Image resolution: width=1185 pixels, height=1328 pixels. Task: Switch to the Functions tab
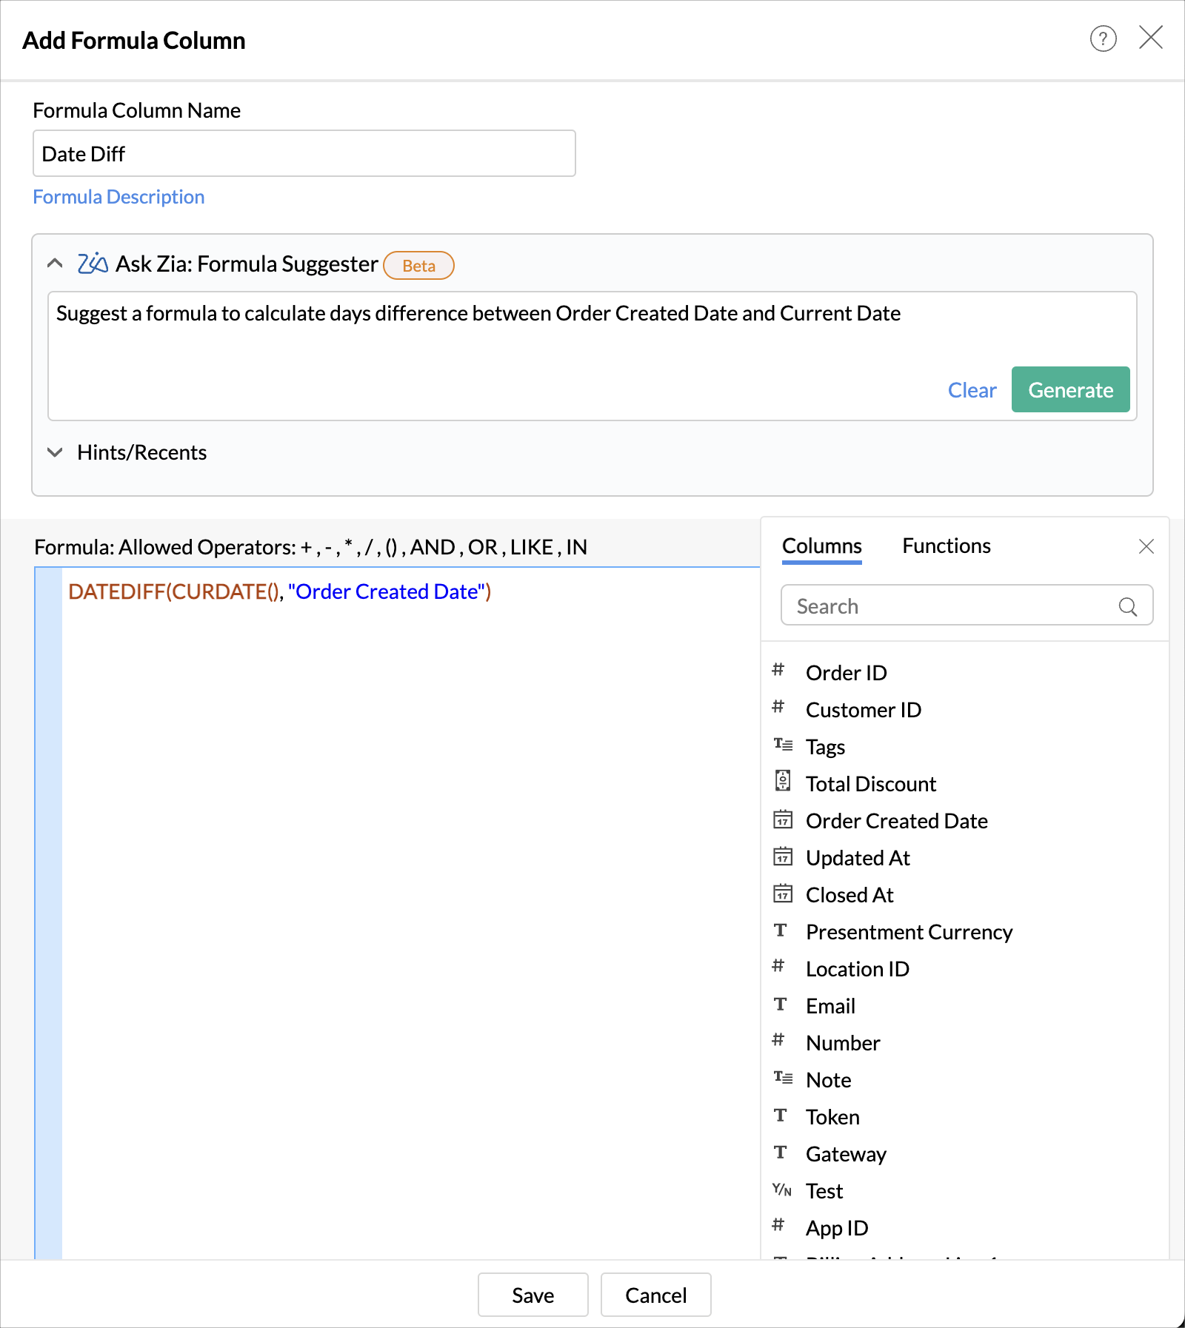[946, 546]
